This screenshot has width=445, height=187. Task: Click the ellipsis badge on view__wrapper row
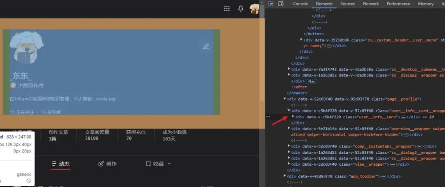click(x=392, y=164)
